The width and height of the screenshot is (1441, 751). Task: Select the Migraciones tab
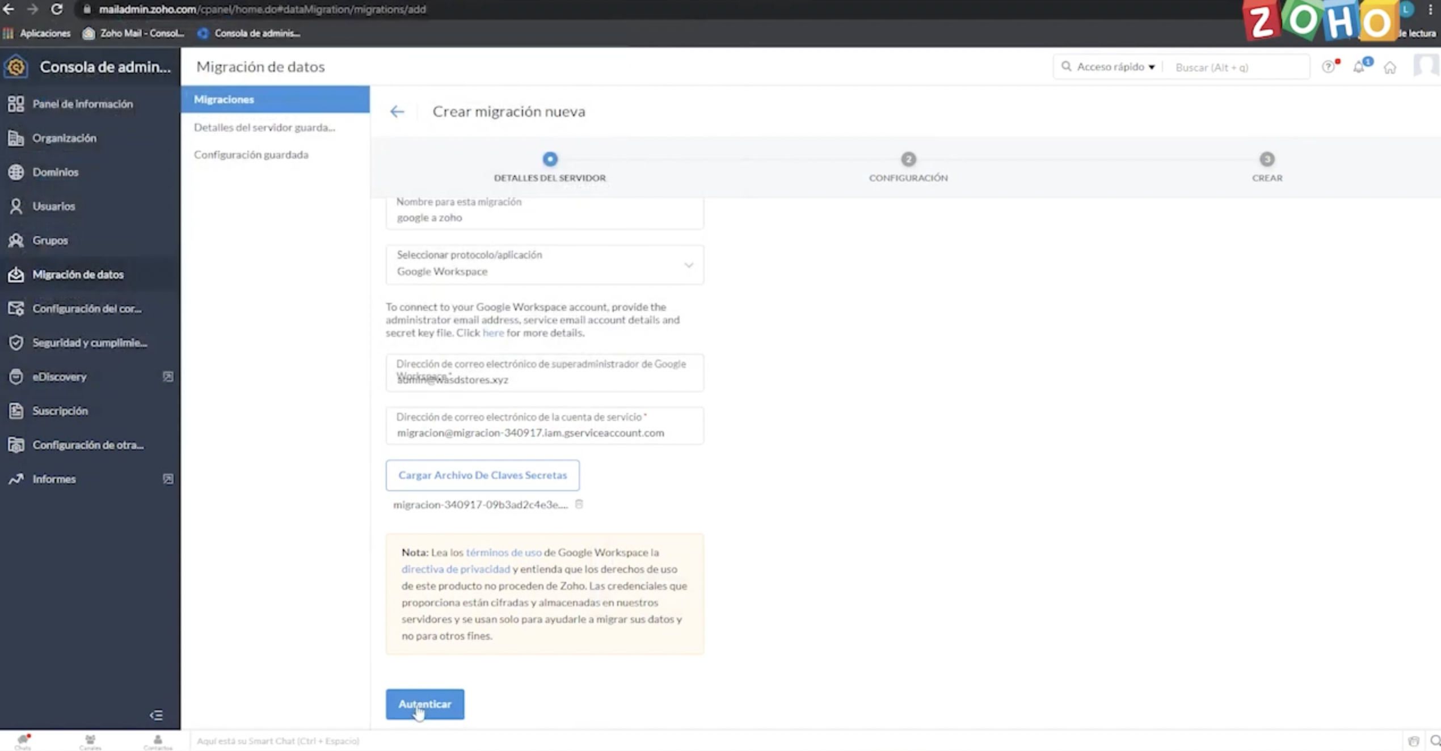tap(275, 99)
